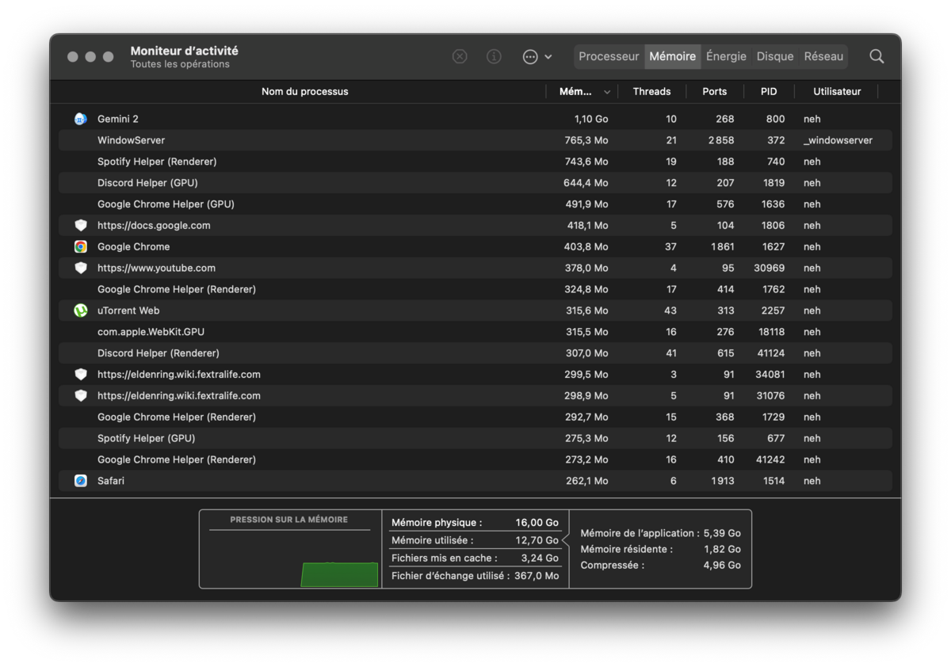Click the Mém... column header
Image resolution: width=951 pixels, height=667 pixels.
coord(575,92)
